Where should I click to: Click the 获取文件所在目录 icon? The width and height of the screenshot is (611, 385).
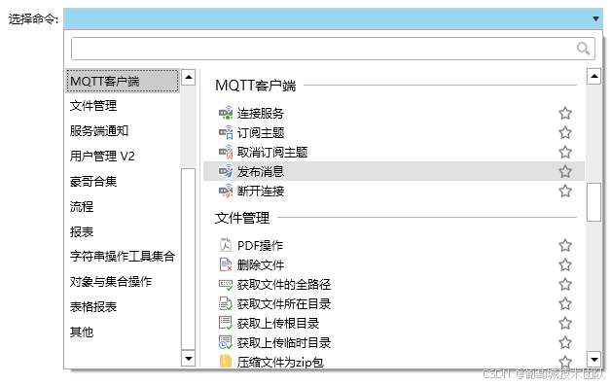click(x=226, y=303)
